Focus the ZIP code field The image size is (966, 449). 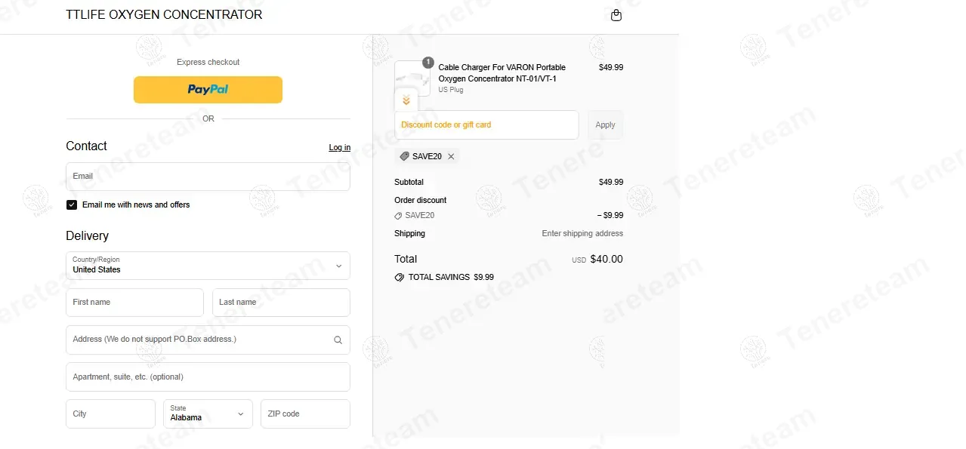coord(305,414)
